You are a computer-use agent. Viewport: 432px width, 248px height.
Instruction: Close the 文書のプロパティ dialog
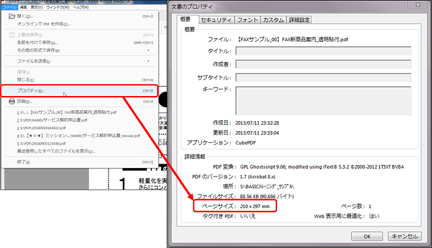point(418,5)
